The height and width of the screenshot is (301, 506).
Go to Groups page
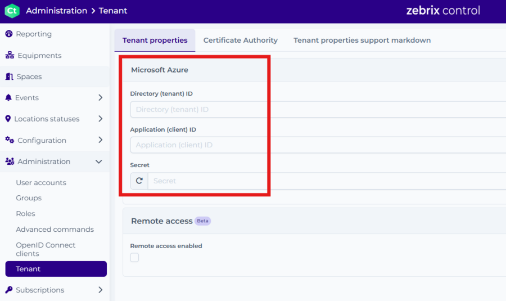29,198
